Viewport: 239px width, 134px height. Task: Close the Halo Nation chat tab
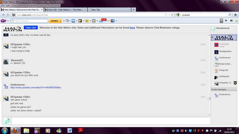coord(42,10)
